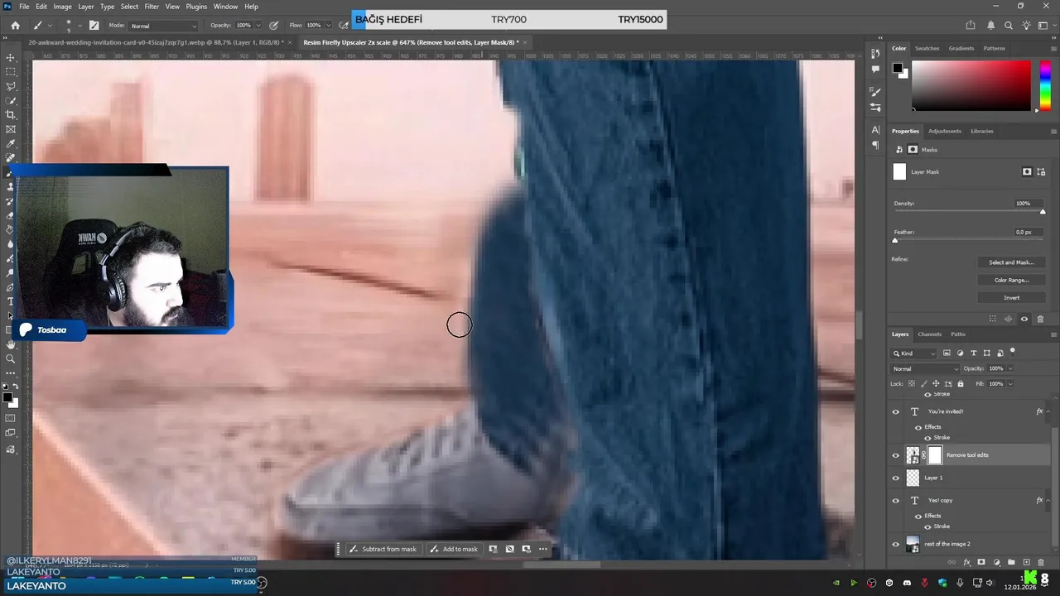Viewport: 1060px width, 596px height.
Task: Open the notifications bell icon
Action: tap(990, 26)
